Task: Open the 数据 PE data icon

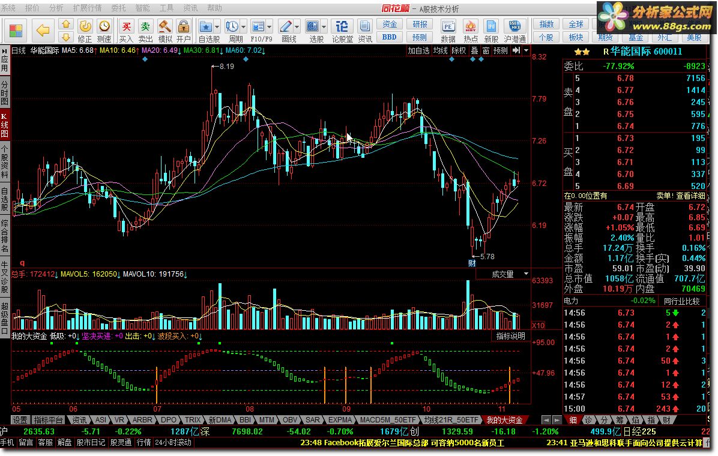Action: 448,31
